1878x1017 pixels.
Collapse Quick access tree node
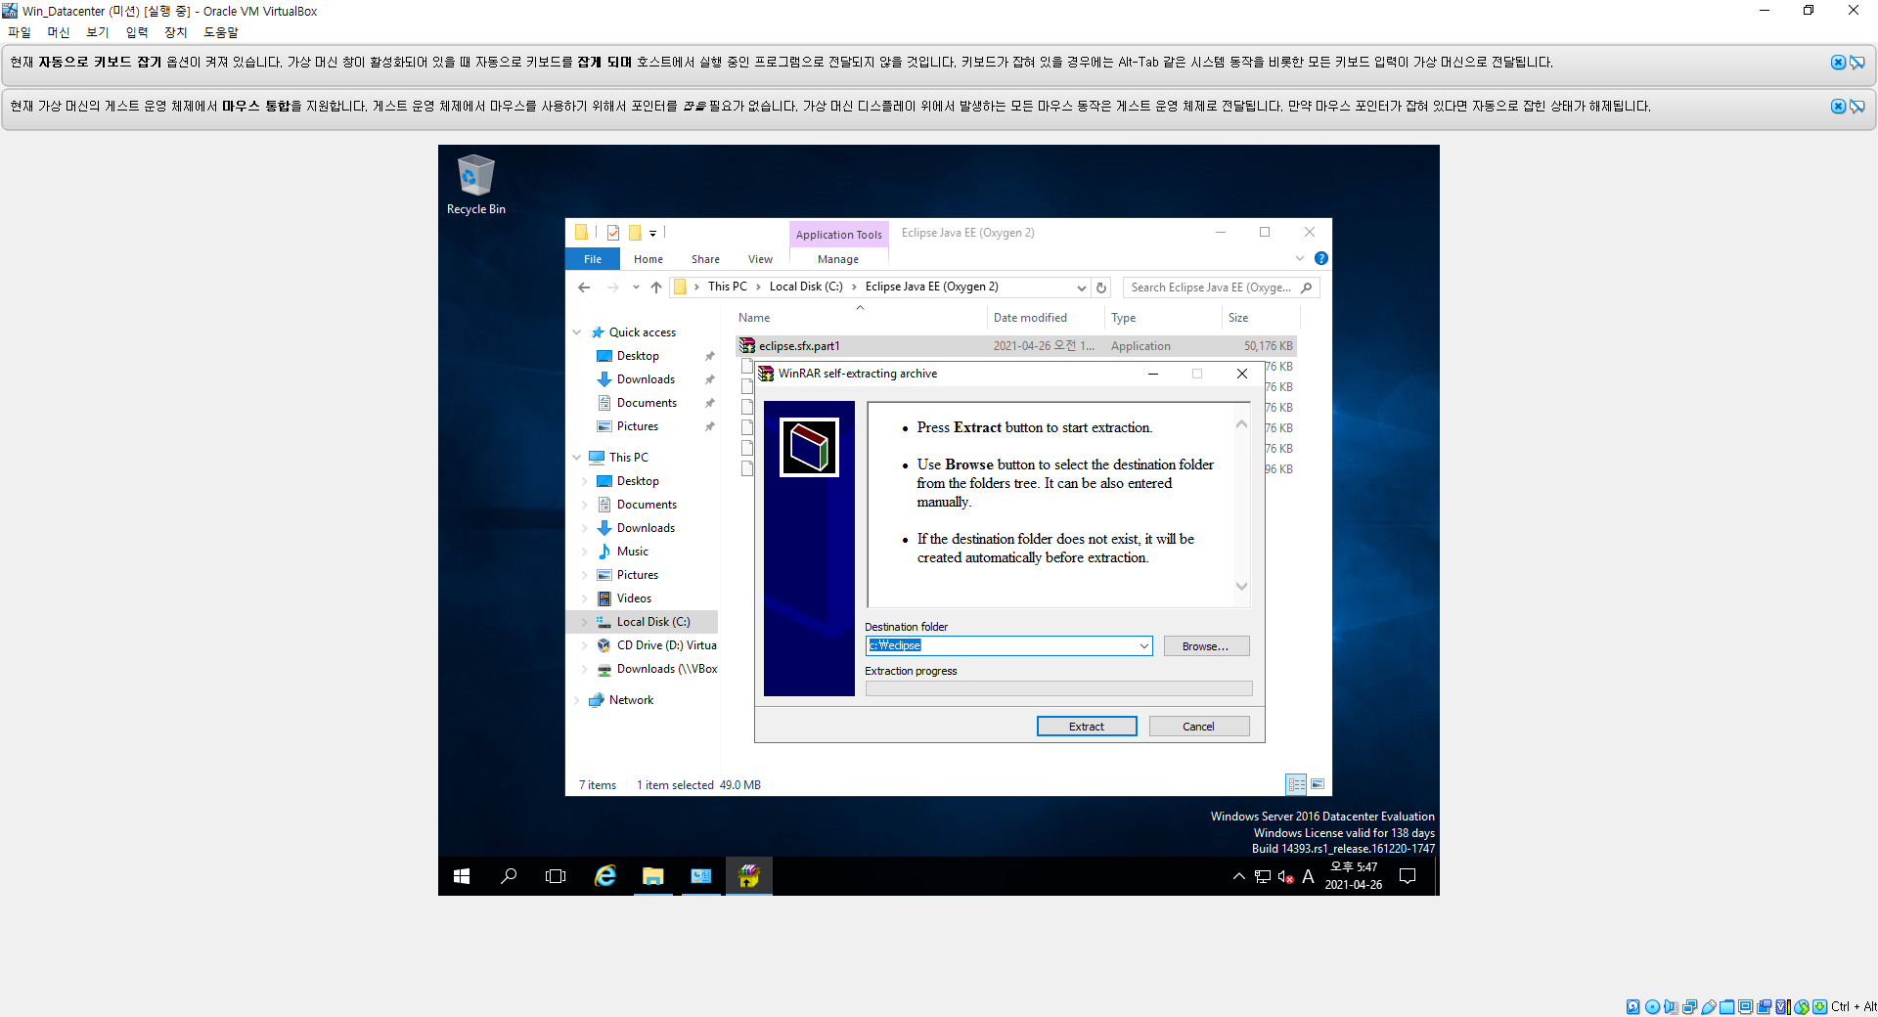pyautogui.click(x=577, y=332)
